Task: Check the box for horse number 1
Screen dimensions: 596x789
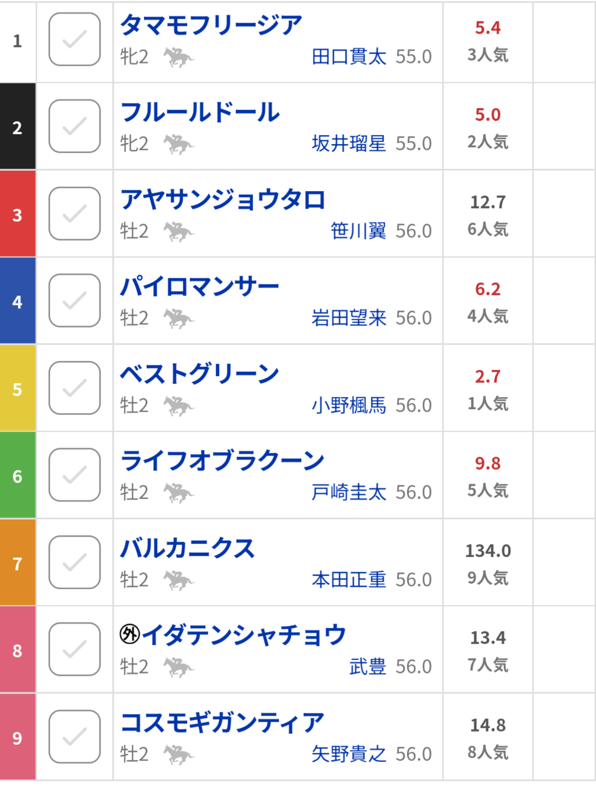Action: pos(74,40)
